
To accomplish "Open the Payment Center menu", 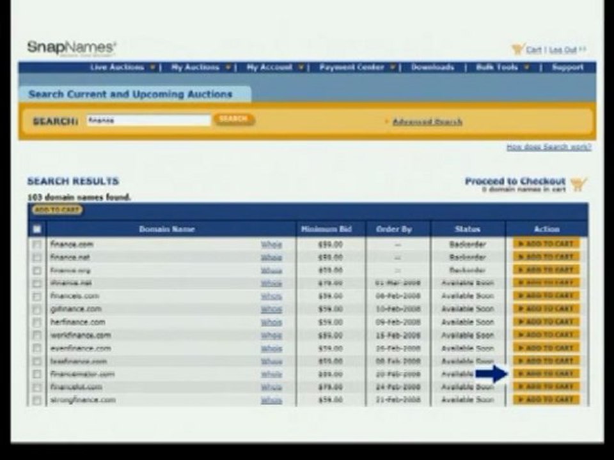I will pos(352,67).
